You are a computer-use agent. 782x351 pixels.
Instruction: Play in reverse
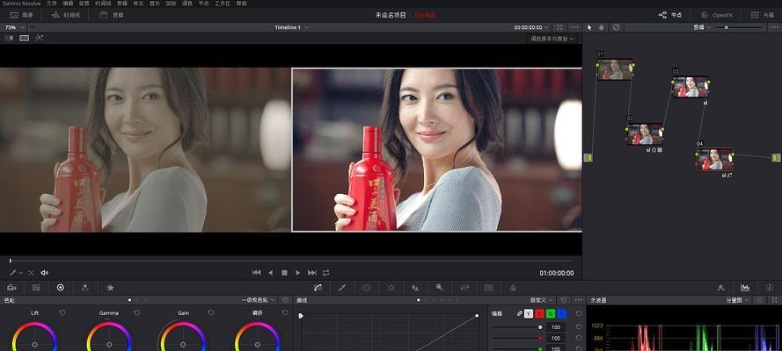click(271, 272)
